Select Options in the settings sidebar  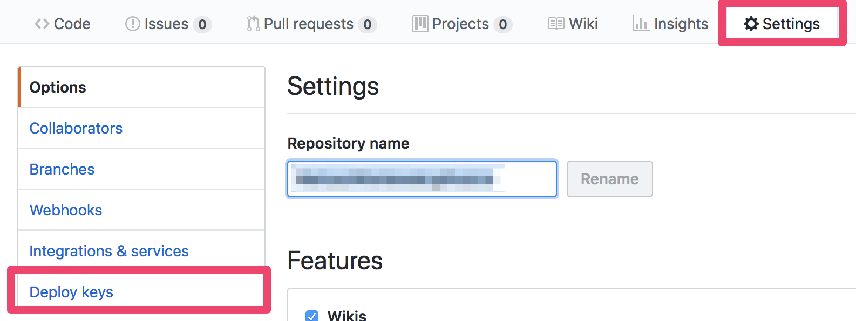(x=58, y=87)
